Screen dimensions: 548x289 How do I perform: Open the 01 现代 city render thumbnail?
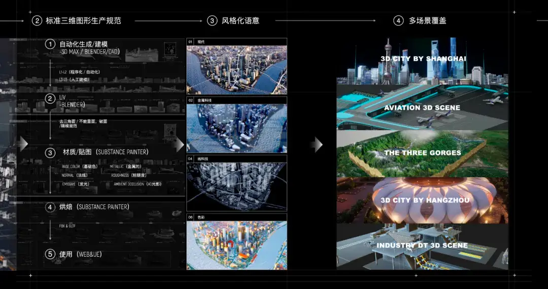point(236,70)
